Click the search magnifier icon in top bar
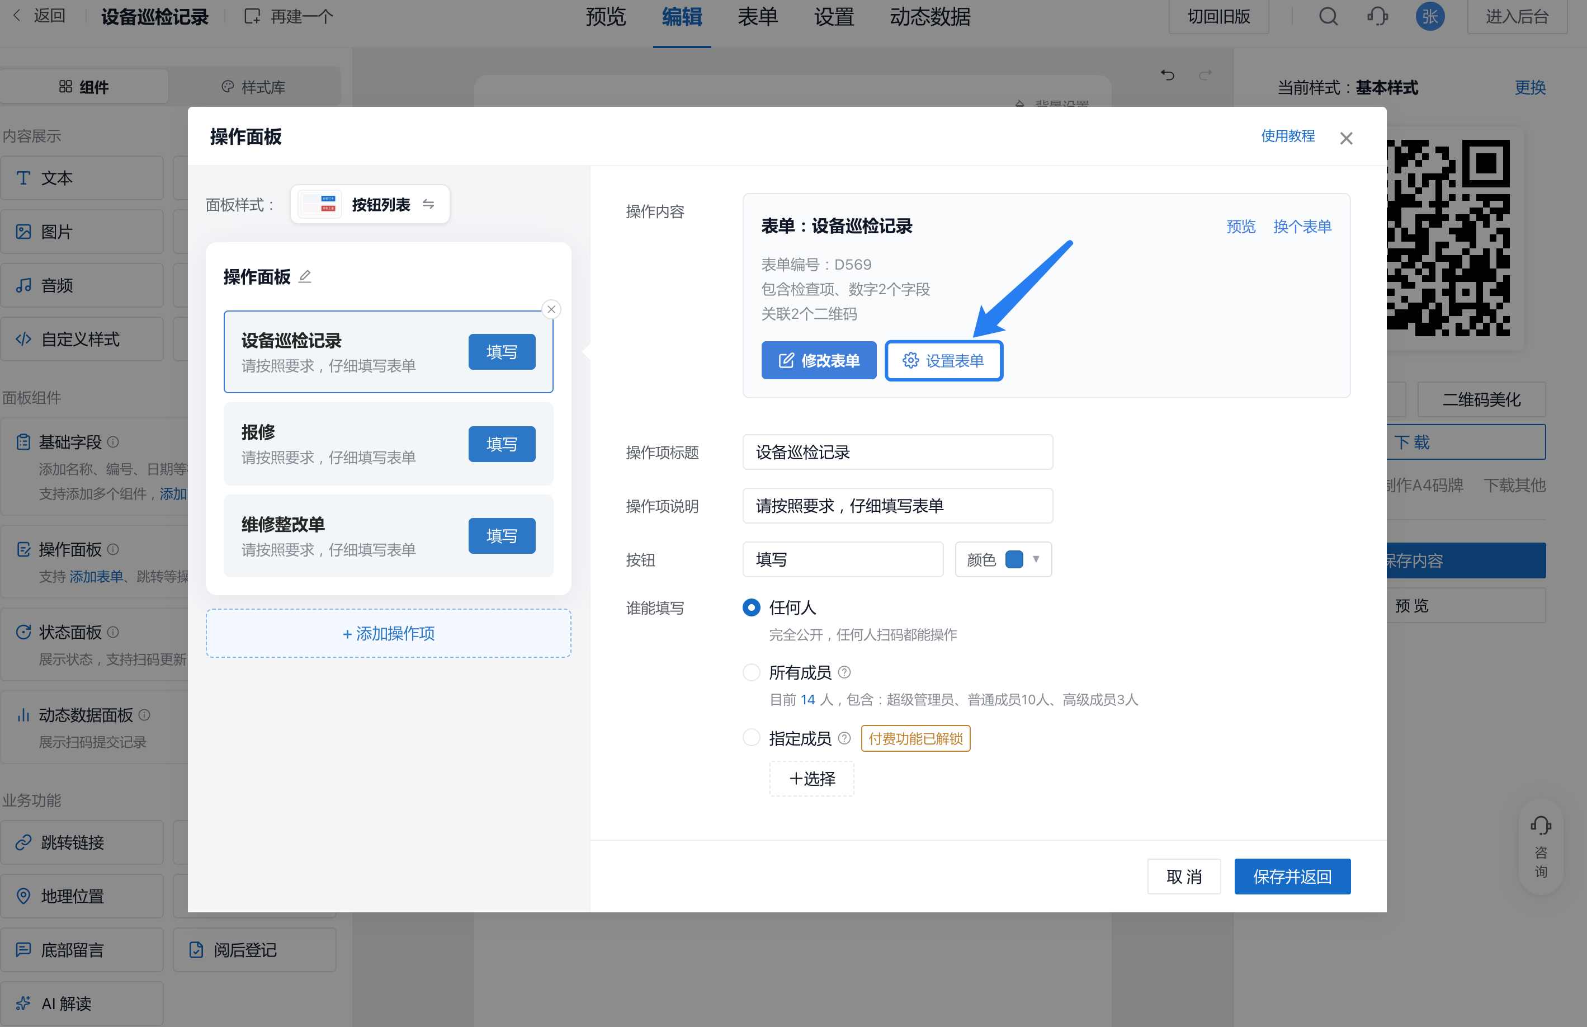This screenshot has width=1587, height=1027. click(1329, 16)
